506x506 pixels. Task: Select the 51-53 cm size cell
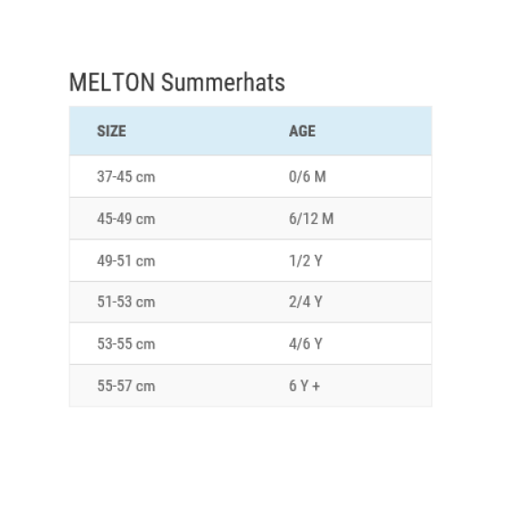tap(126, 302)
